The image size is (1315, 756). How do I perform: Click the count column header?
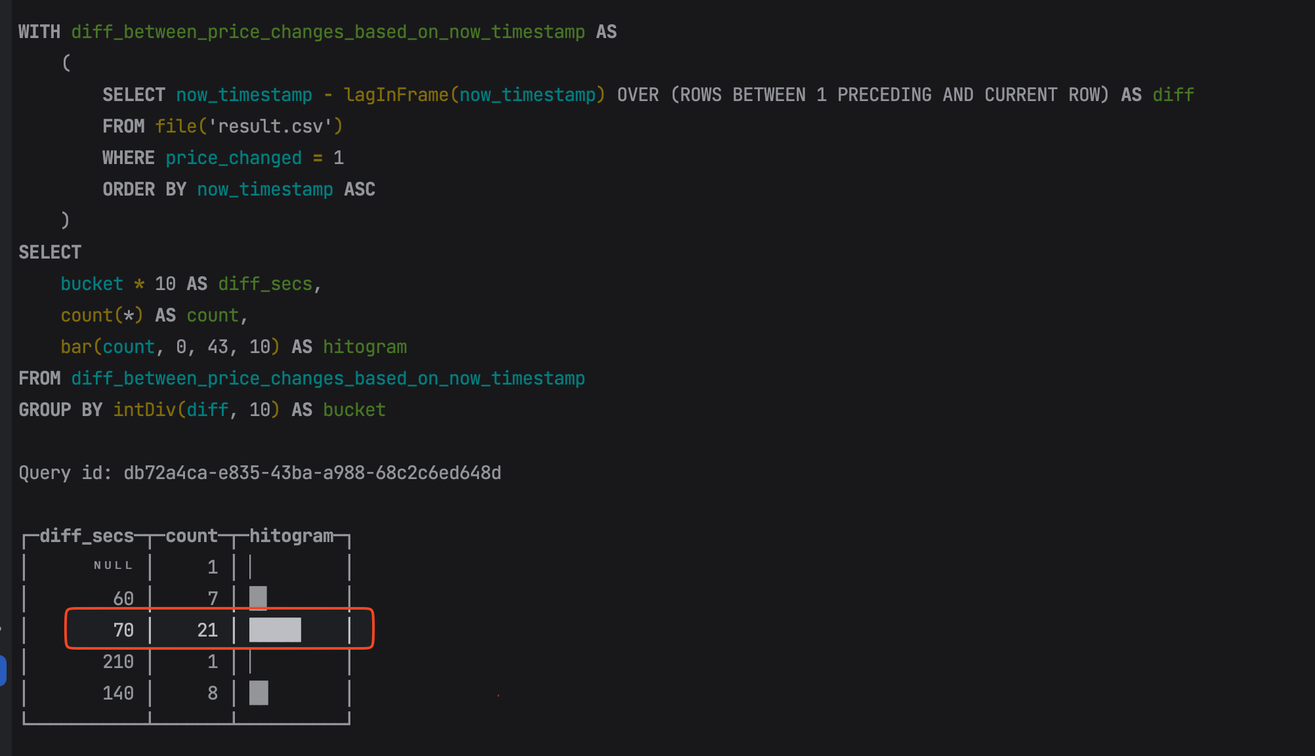[191, 536]
